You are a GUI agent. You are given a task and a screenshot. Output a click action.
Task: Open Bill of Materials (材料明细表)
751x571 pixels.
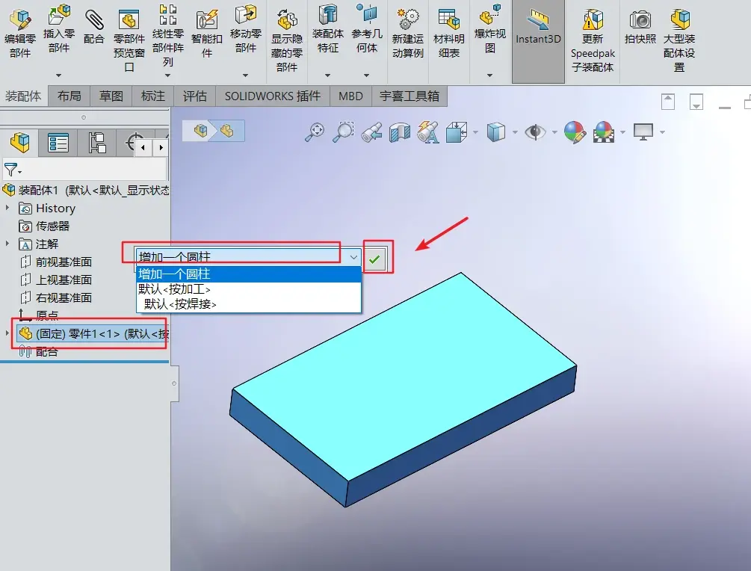(x=449, y=33)
